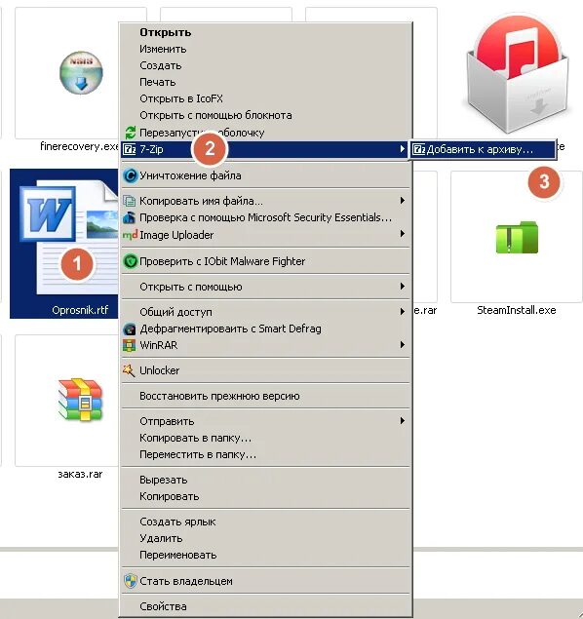Expand the Открыть с помощью submenu arrow

pyautogui.click(x=403, y=287)
